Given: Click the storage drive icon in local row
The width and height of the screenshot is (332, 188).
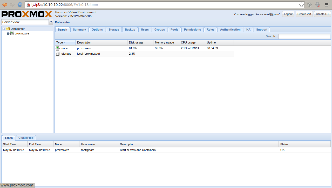Looking at the screenshot, I should [x=57, y=54].
